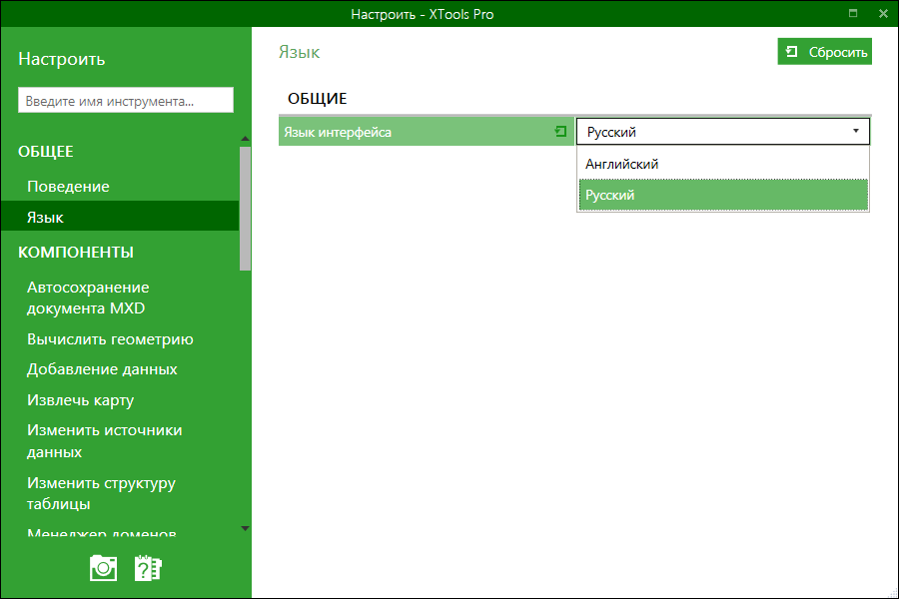Open the help notepad icon
Viewport: 899px width, 599px height.
[x=148, y=568]
